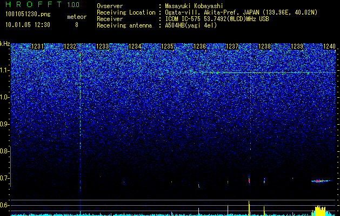Click the 'Receiving Location' label
This screenshot has height=216, width=340.
point(126,12)
